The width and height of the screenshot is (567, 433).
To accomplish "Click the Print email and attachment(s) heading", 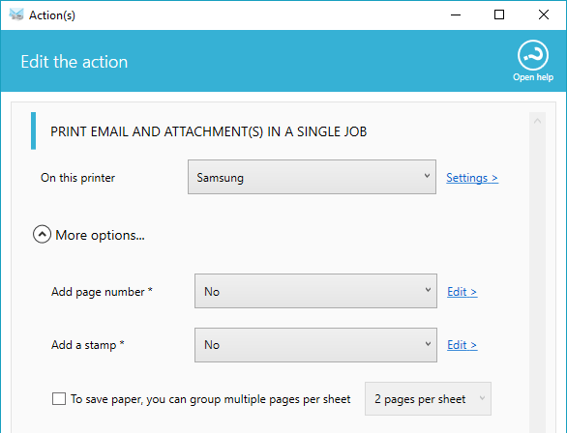I will click(209, 131).
